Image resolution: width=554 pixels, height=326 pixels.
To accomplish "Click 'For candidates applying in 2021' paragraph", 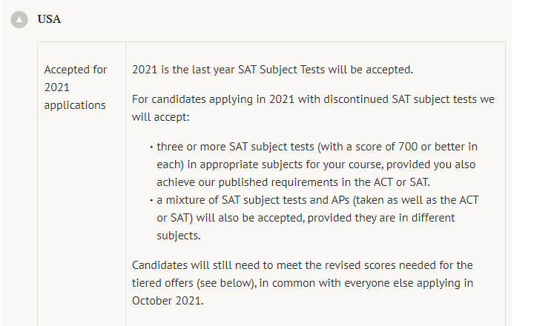I will tap(313, 108).
